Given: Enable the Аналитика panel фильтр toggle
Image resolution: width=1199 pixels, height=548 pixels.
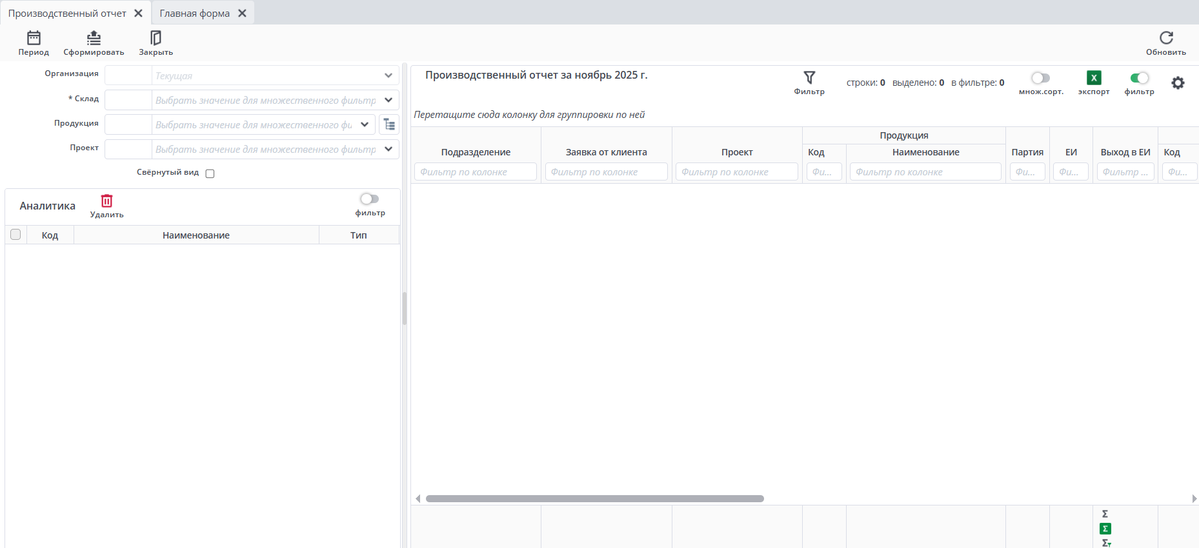Looking at the screenshot, I should [x=370, y=199].
